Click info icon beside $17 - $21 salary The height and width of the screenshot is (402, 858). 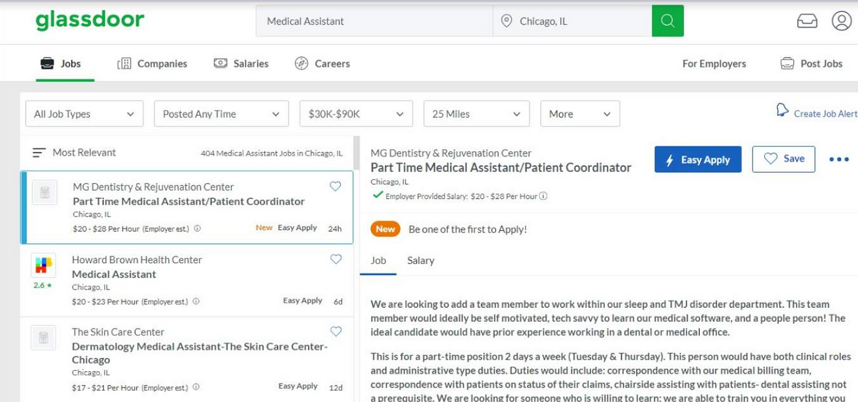pyautogui.click(x=196, y=387)
